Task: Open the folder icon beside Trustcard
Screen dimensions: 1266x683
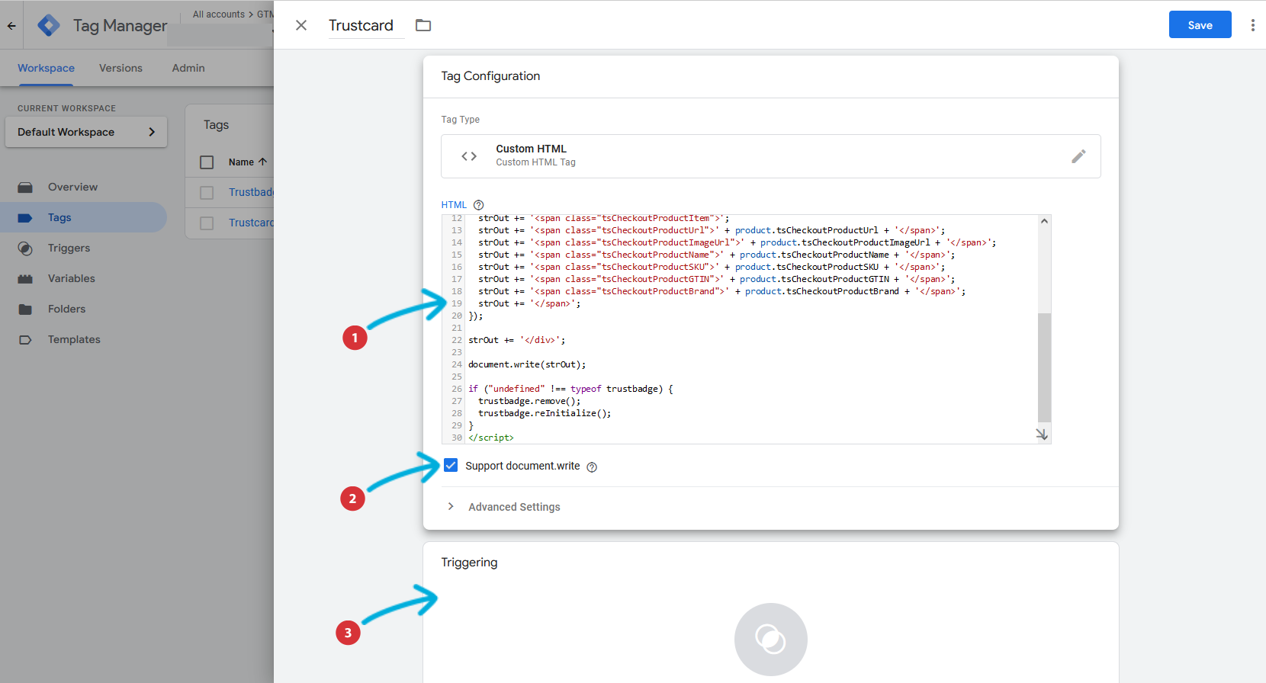Action: click(423, 25)
